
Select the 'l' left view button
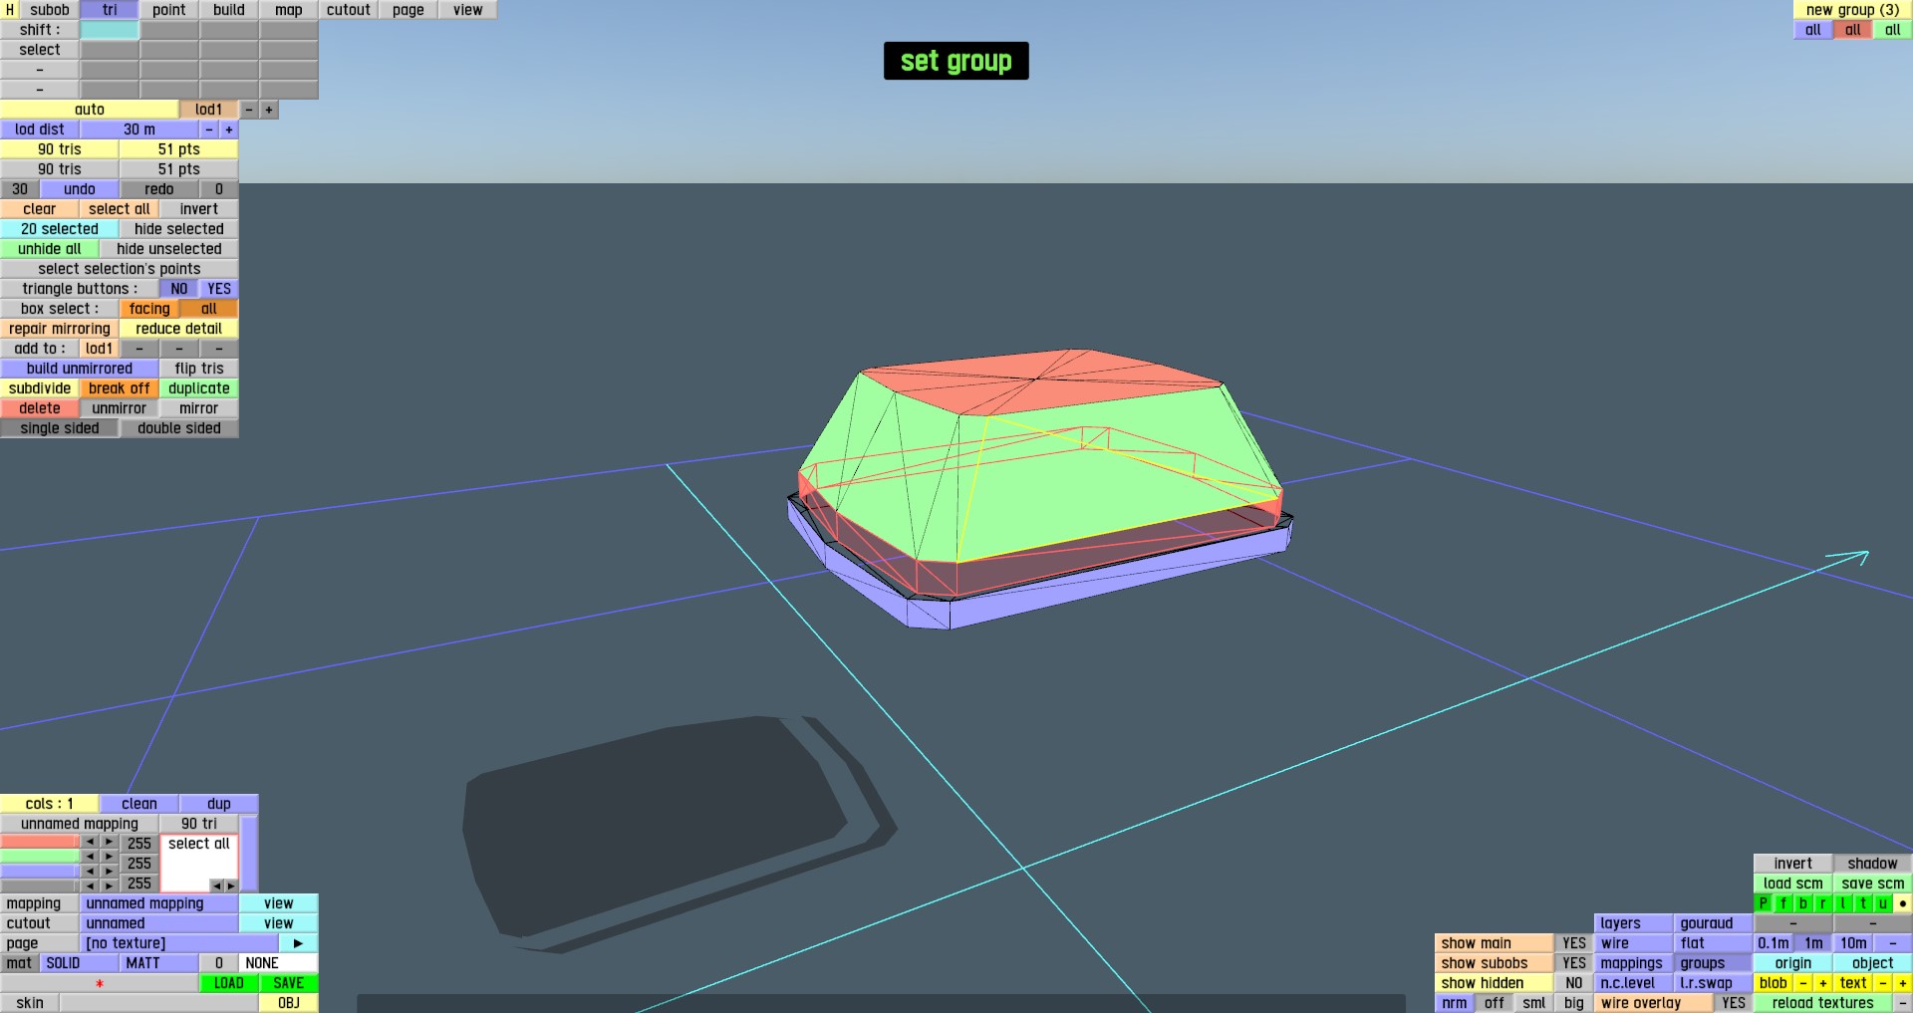pyautogui.click(x=1843, y=903)
